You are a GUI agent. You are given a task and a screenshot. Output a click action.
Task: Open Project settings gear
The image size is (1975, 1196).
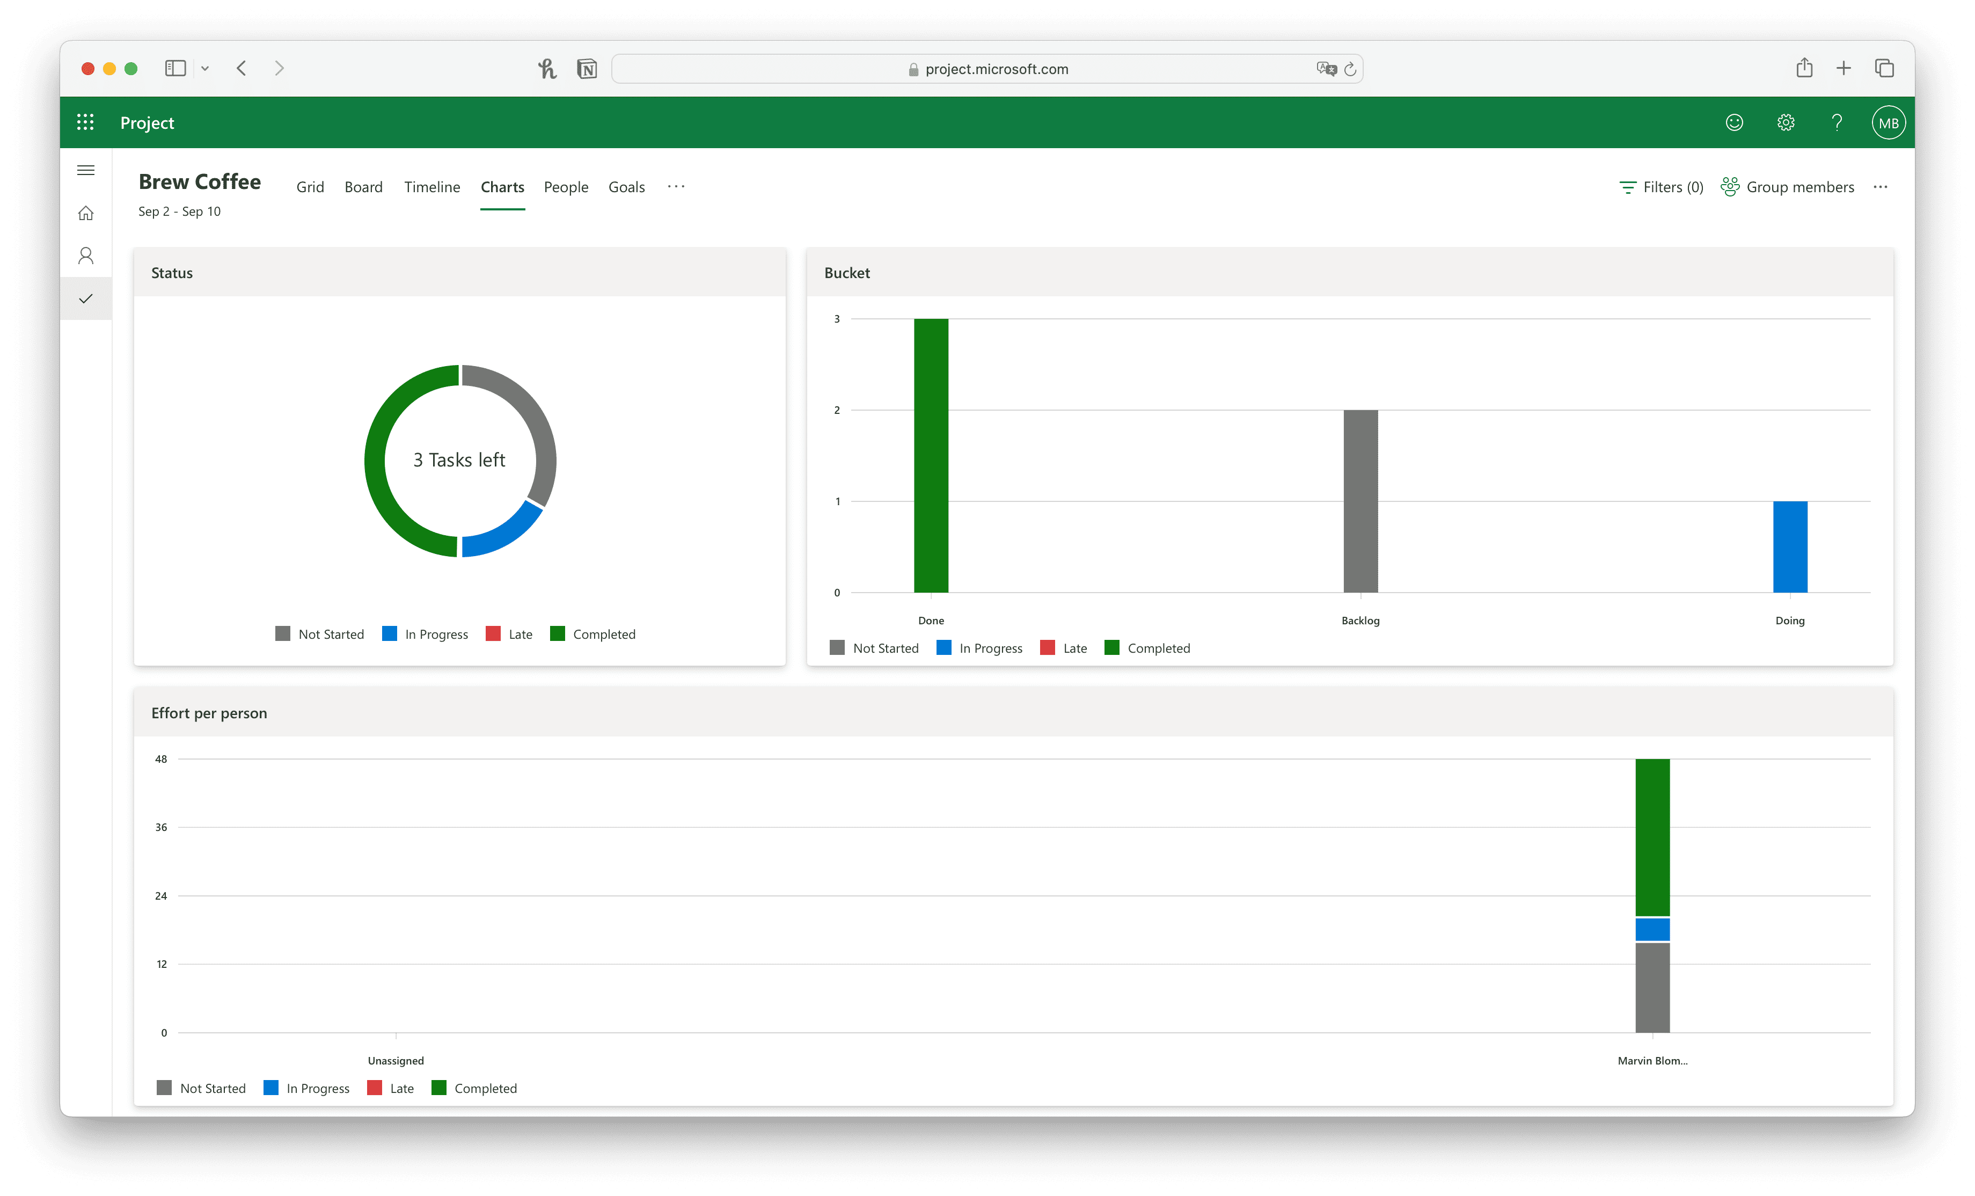(x=1785, y=122)
